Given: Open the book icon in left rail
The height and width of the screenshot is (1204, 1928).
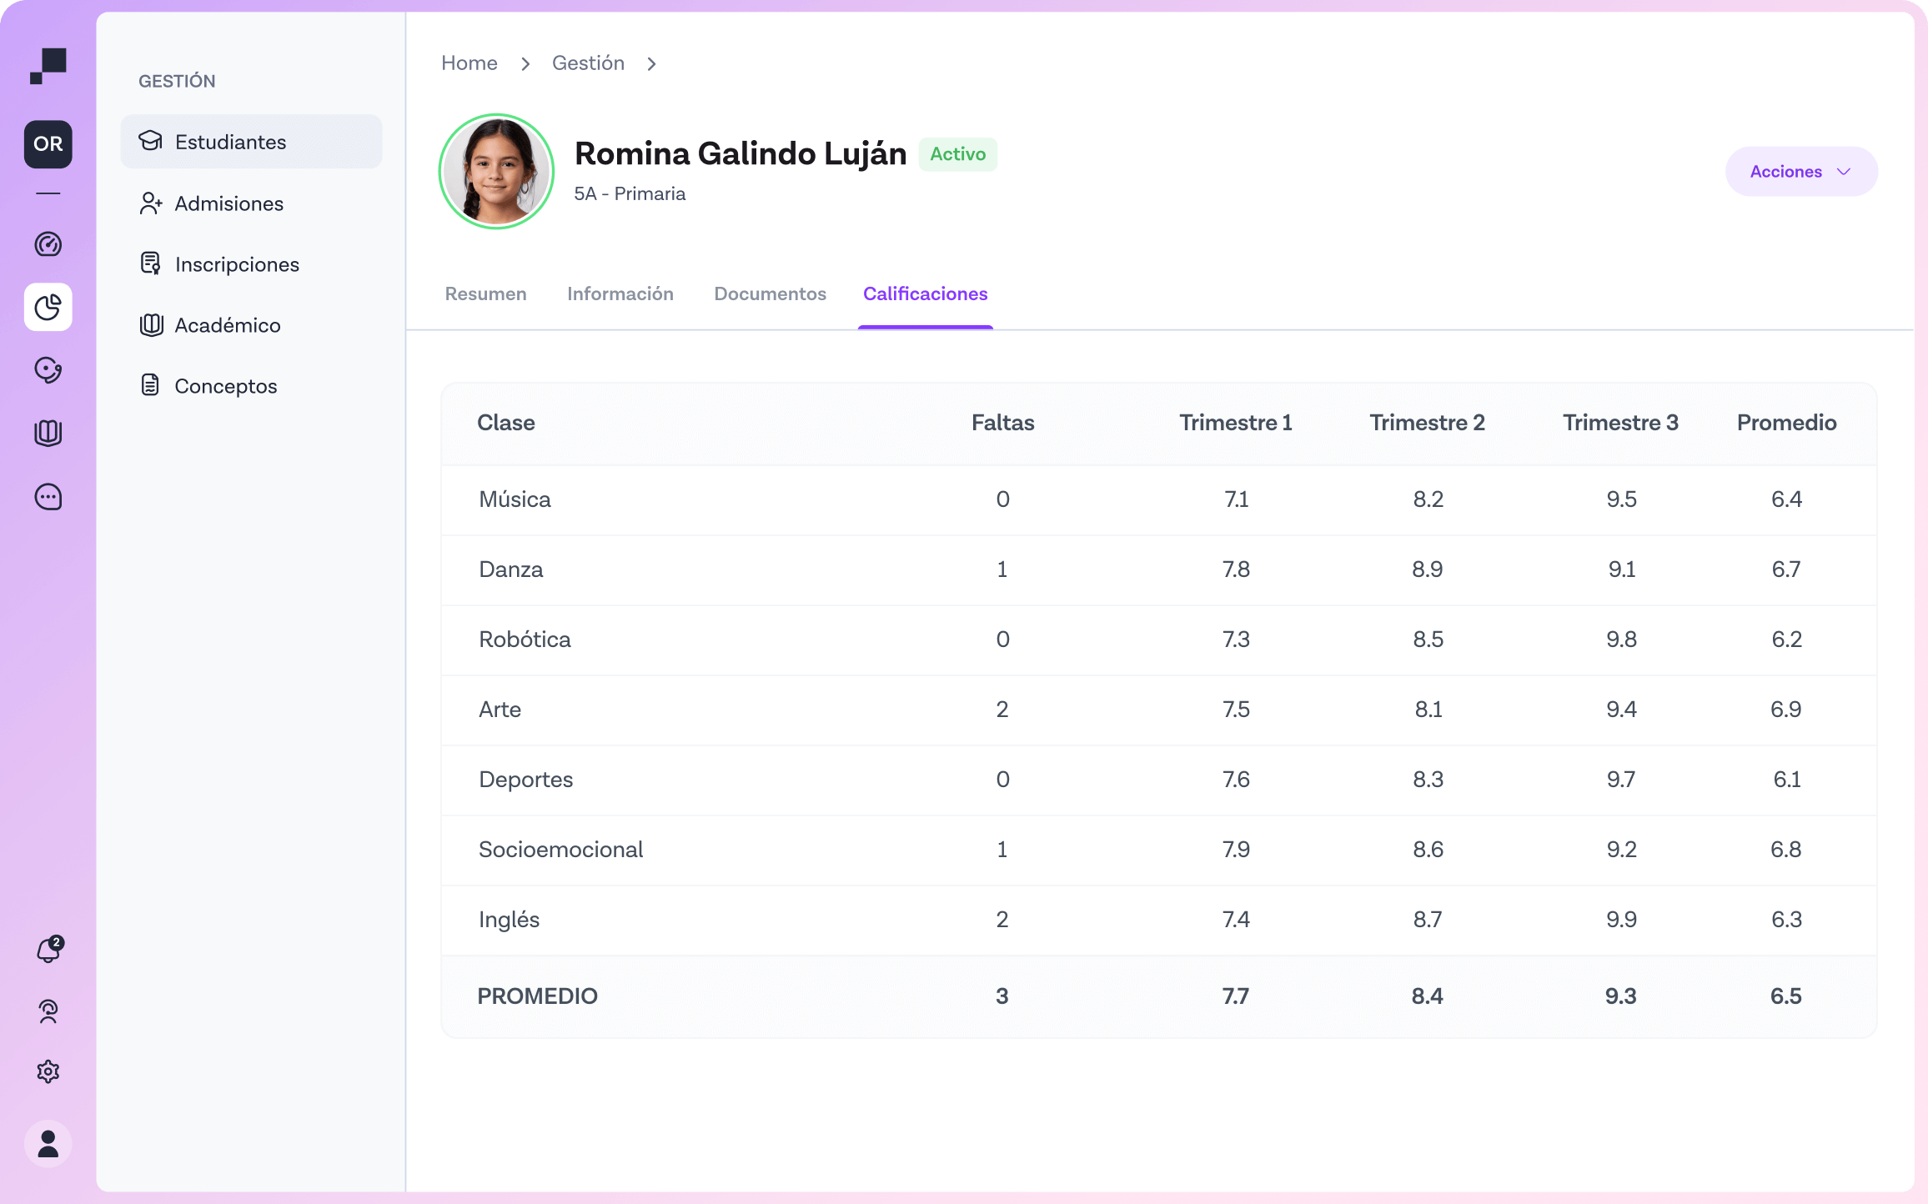Looking at the screenshot, I should (x=48, y=433).
